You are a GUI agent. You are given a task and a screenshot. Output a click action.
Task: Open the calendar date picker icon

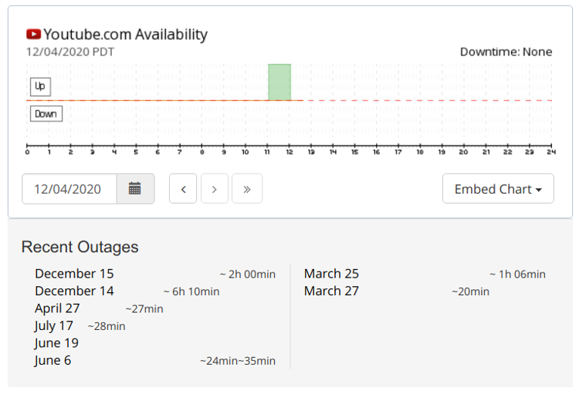coord(135,189)
